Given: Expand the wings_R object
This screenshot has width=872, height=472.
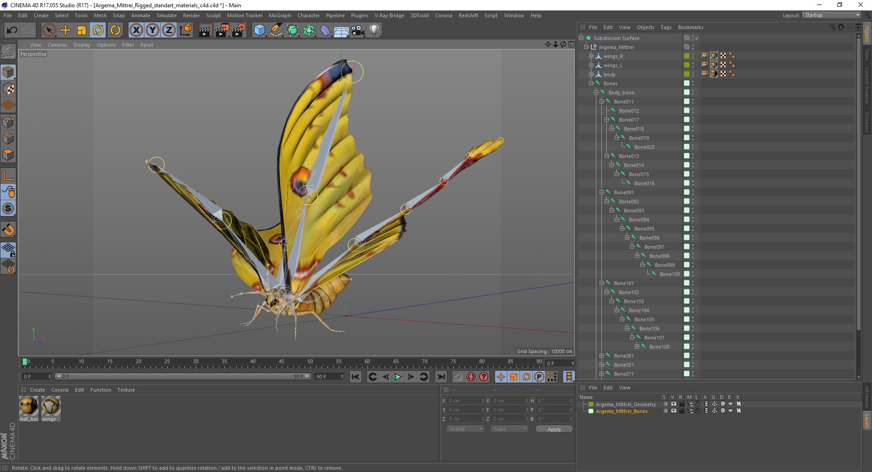Looking at the screenshot, I should pyautogui.click(x=591, y=56).
